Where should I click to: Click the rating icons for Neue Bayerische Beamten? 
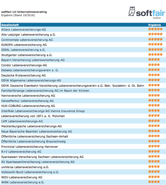coord(154,131)
